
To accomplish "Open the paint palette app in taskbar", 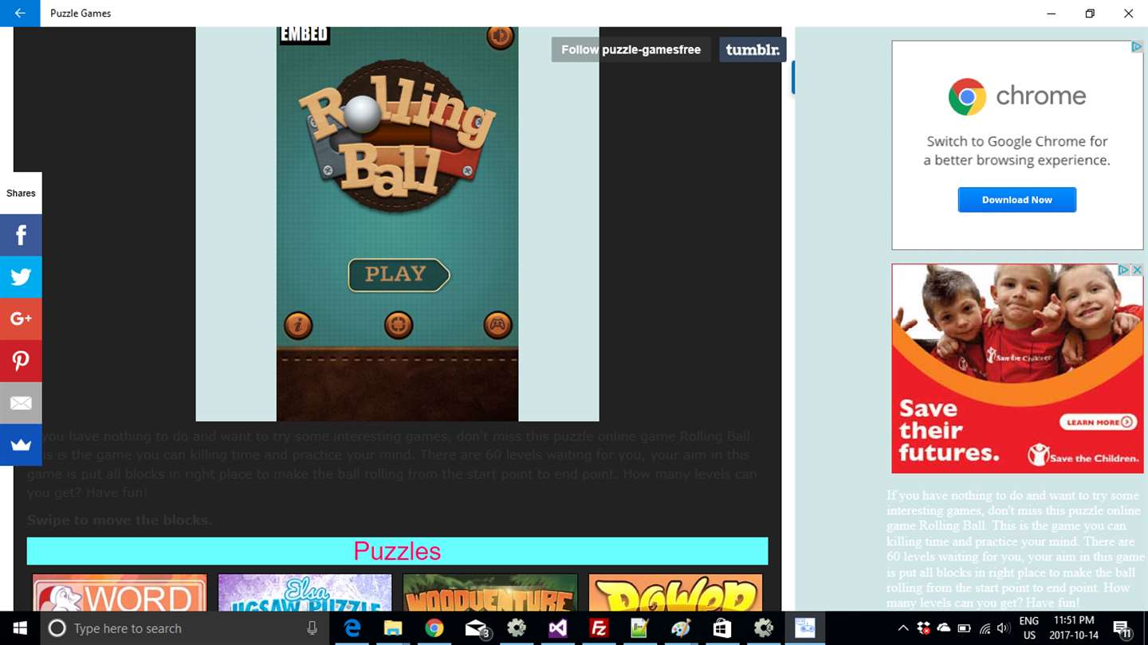I will (680, 628).
